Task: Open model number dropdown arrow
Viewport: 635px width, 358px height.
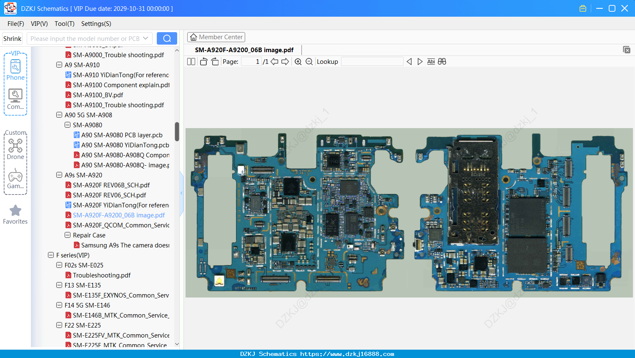Action: pos(146,38)
